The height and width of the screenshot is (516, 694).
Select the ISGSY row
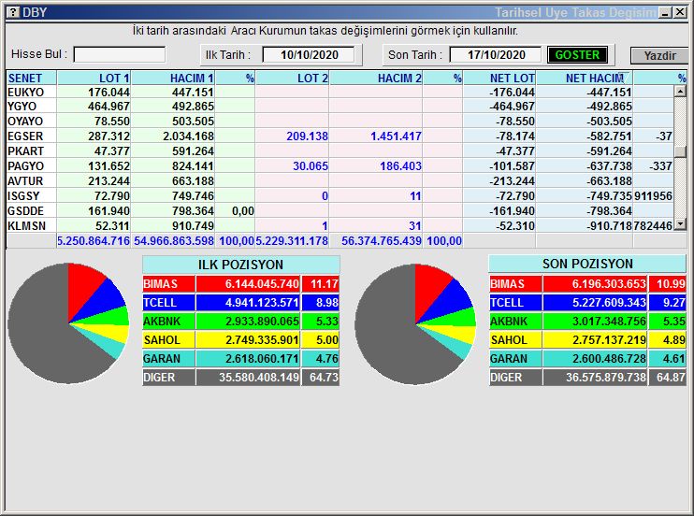pyautogui.click(x=340, y=195)
